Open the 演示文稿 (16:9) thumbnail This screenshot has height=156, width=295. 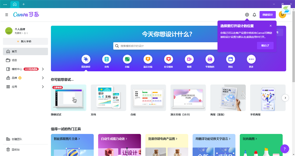[x=188, y=97]
